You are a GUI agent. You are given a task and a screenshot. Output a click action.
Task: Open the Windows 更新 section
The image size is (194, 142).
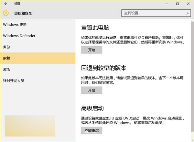pos(15,24)
